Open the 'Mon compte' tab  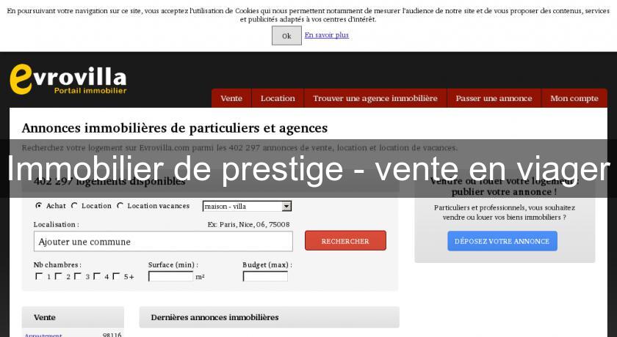pyautogui.click(x=574, y=98)
